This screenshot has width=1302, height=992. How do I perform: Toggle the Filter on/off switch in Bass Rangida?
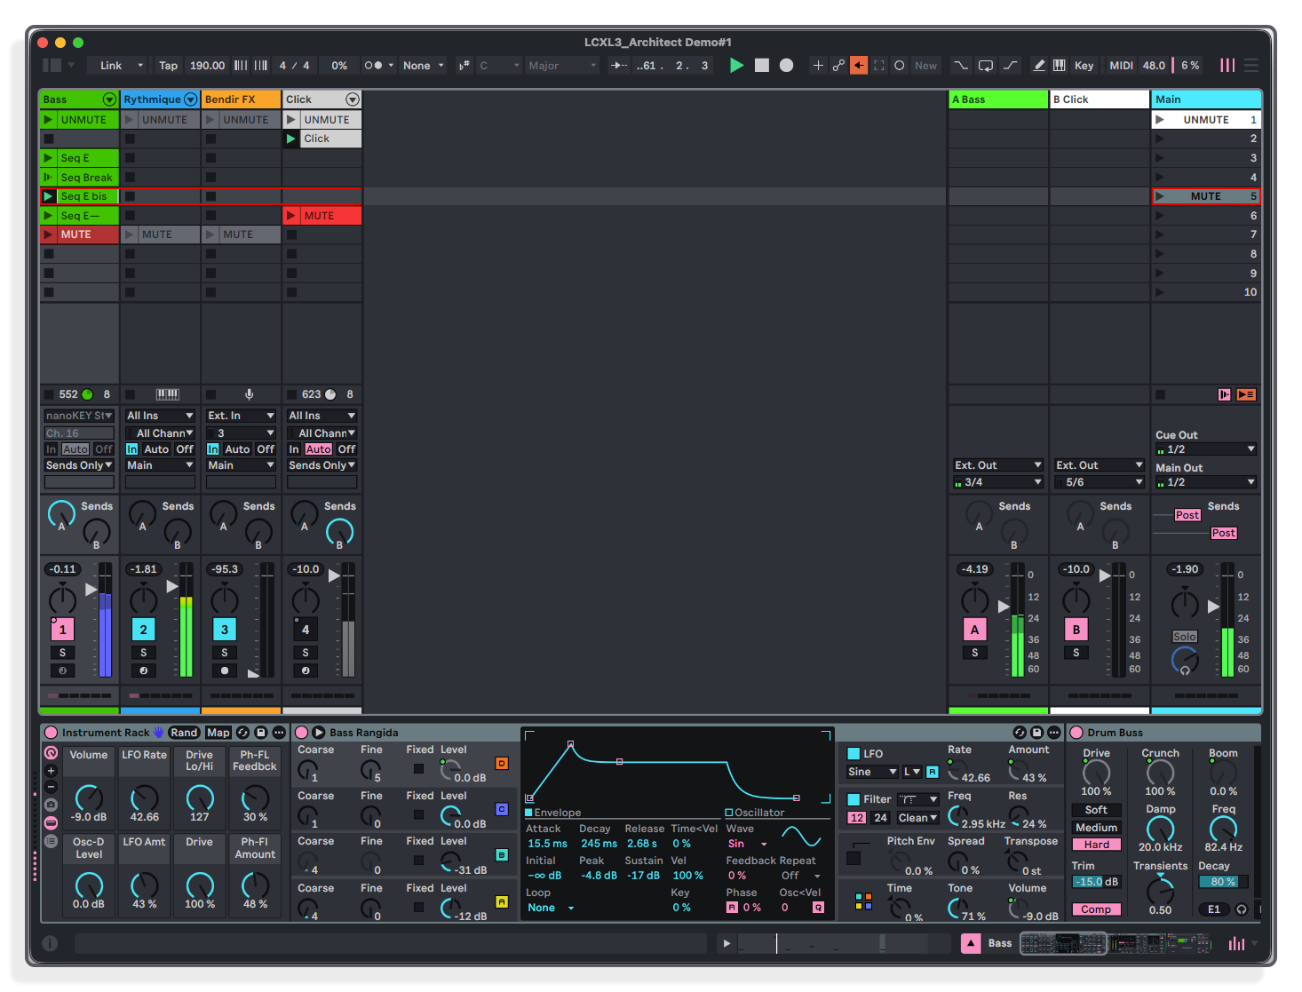[853, 799]
